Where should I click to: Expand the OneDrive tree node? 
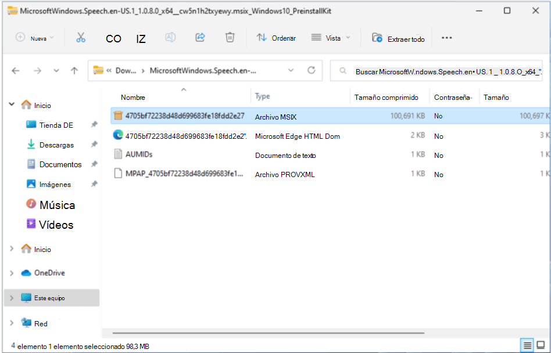(12, 273)
